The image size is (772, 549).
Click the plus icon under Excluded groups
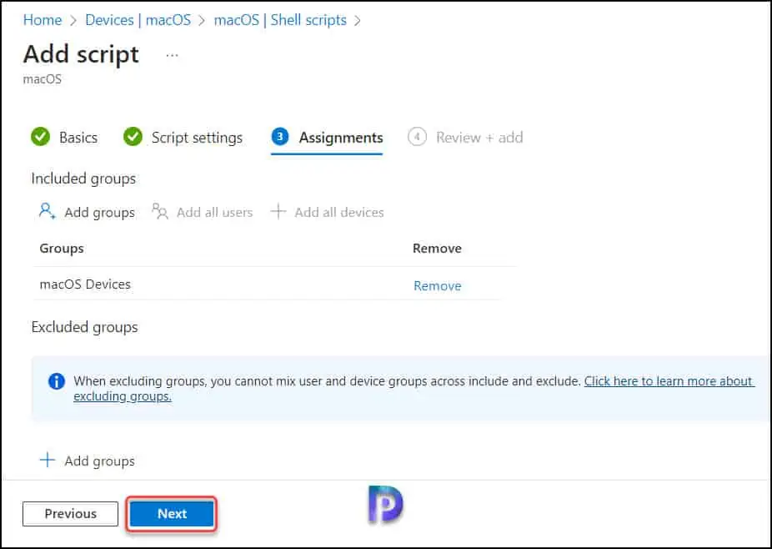click(x=48, y=460)
